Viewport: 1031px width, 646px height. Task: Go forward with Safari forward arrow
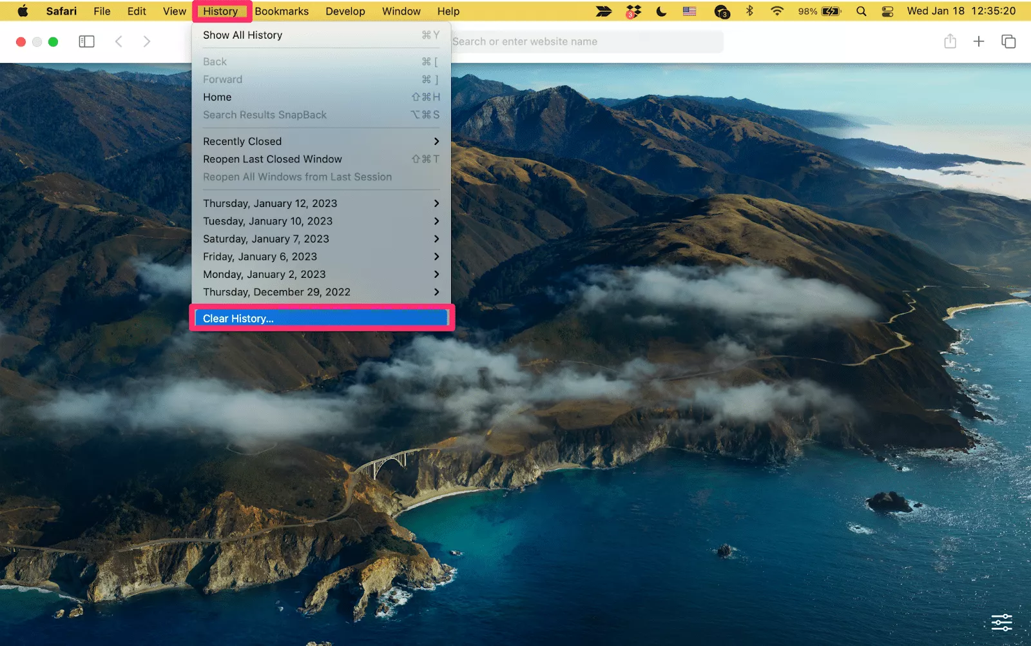coord(147,41)
